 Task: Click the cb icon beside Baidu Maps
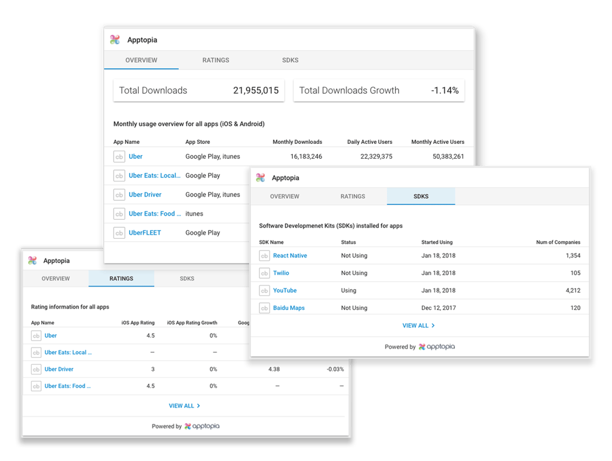click(264, 308)
